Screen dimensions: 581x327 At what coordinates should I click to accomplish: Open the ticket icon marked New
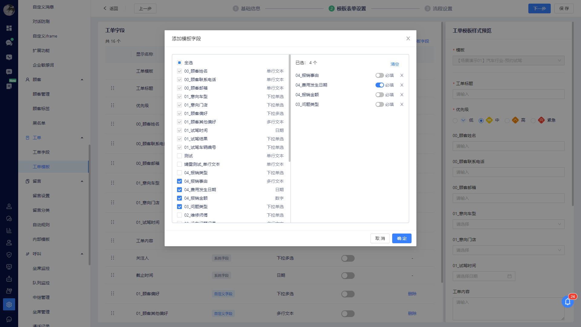9,86
